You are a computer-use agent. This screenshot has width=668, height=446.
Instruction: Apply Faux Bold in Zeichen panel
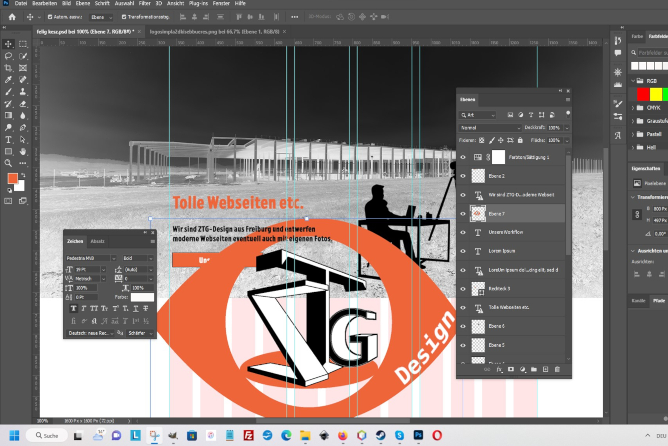[74, 308]
